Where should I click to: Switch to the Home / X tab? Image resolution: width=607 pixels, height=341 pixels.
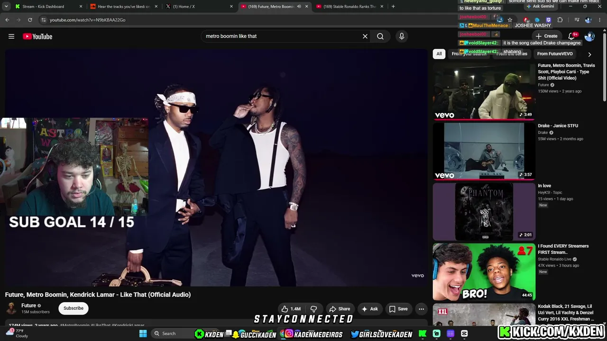point(199,7)
